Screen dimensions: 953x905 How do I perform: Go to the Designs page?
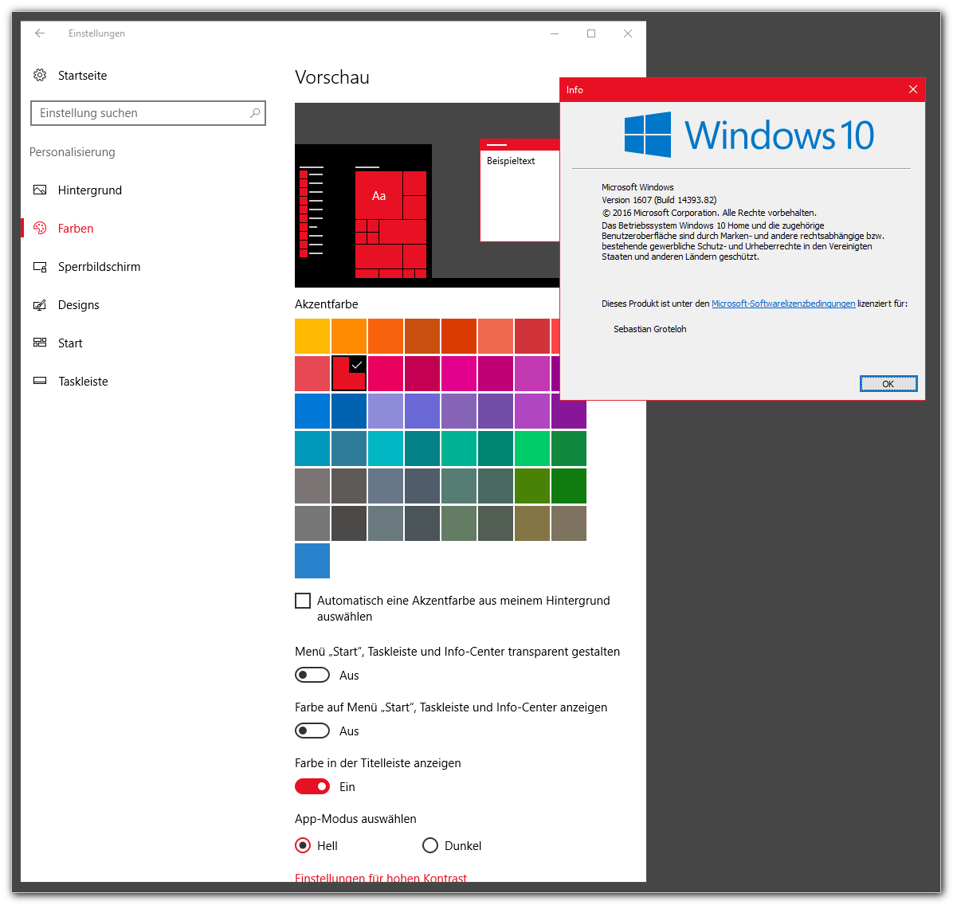[78, 305]
